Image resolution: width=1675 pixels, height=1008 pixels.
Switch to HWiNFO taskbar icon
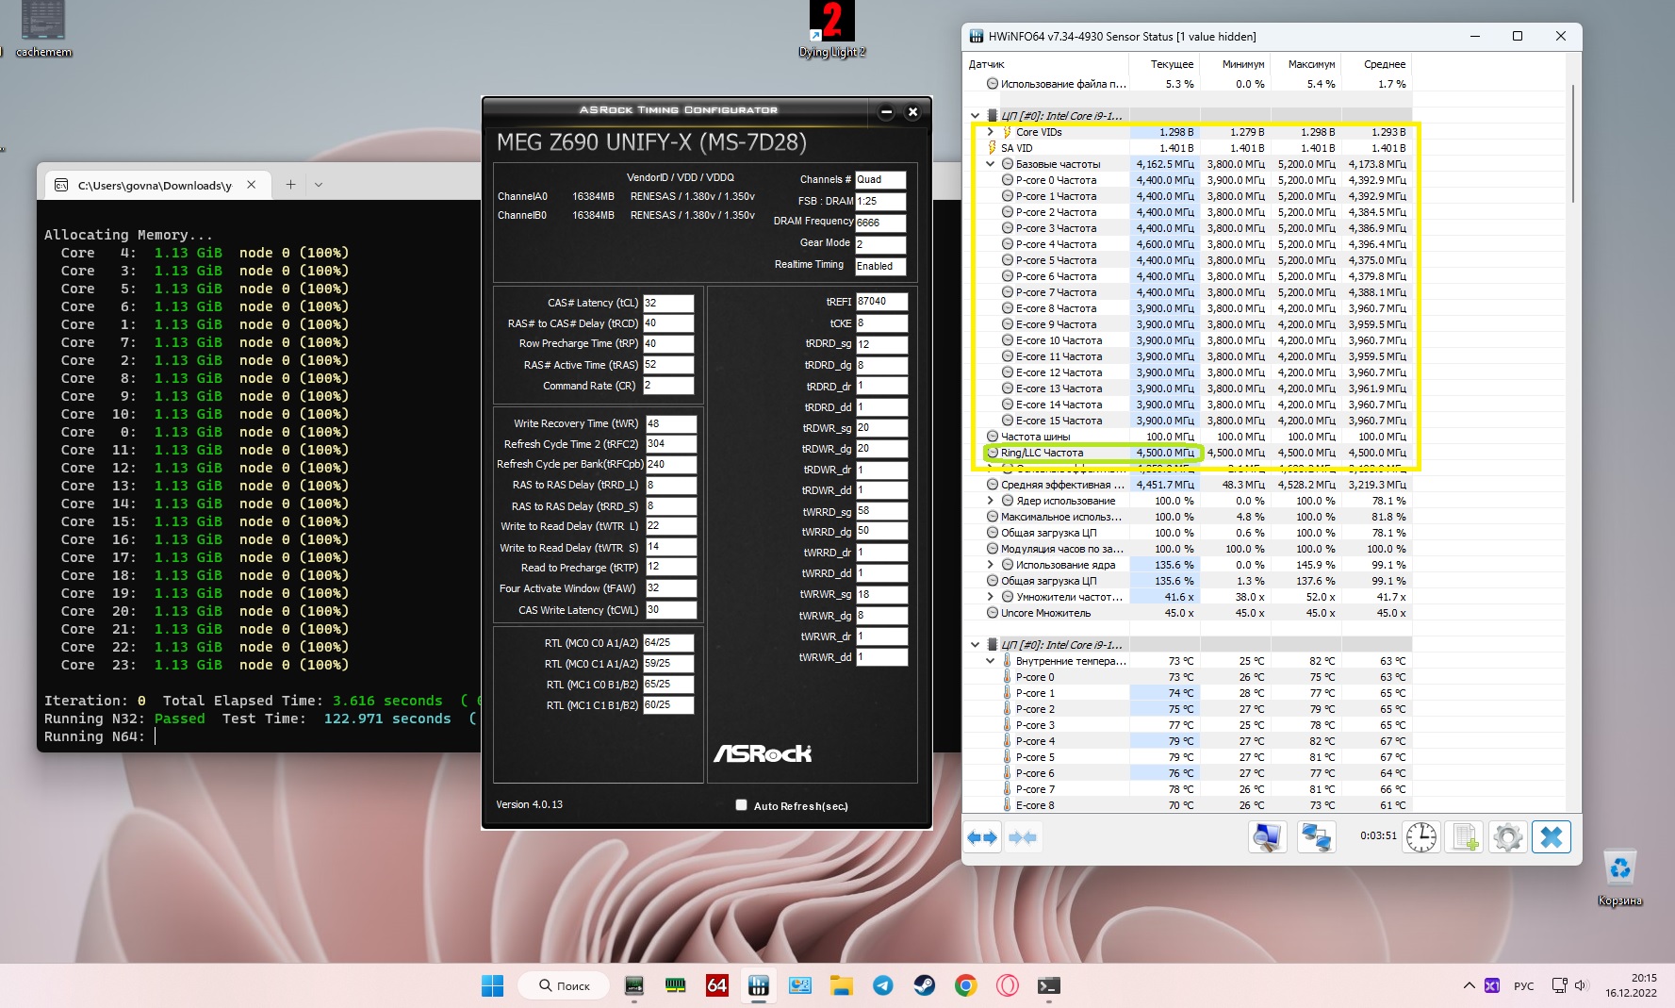pyautogui.click(x=758, y=986)
